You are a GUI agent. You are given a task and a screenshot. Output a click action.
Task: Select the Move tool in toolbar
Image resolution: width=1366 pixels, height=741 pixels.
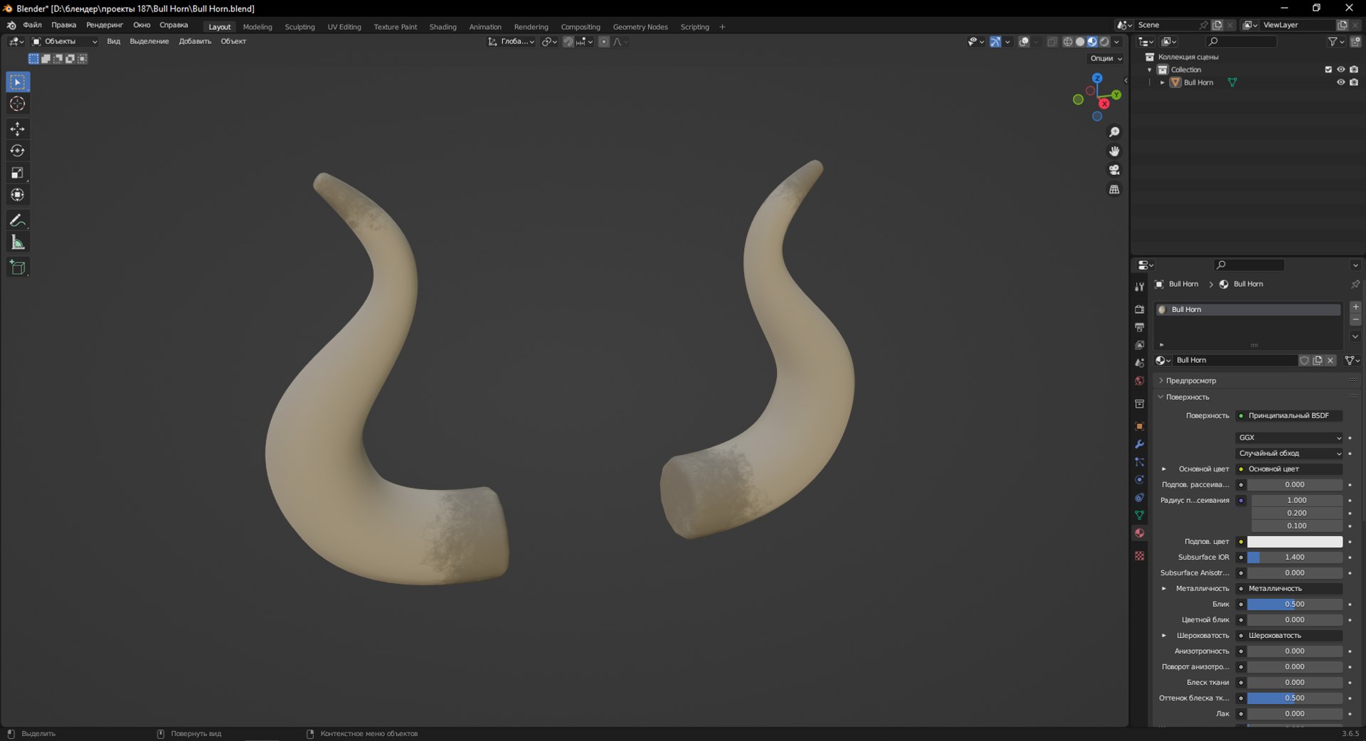click(x=18, y=129)
